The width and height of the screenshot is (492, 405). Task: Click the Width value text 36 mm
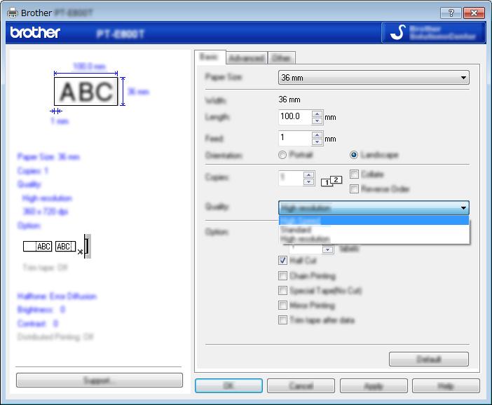pyautogui.click(x=289, y=99)
